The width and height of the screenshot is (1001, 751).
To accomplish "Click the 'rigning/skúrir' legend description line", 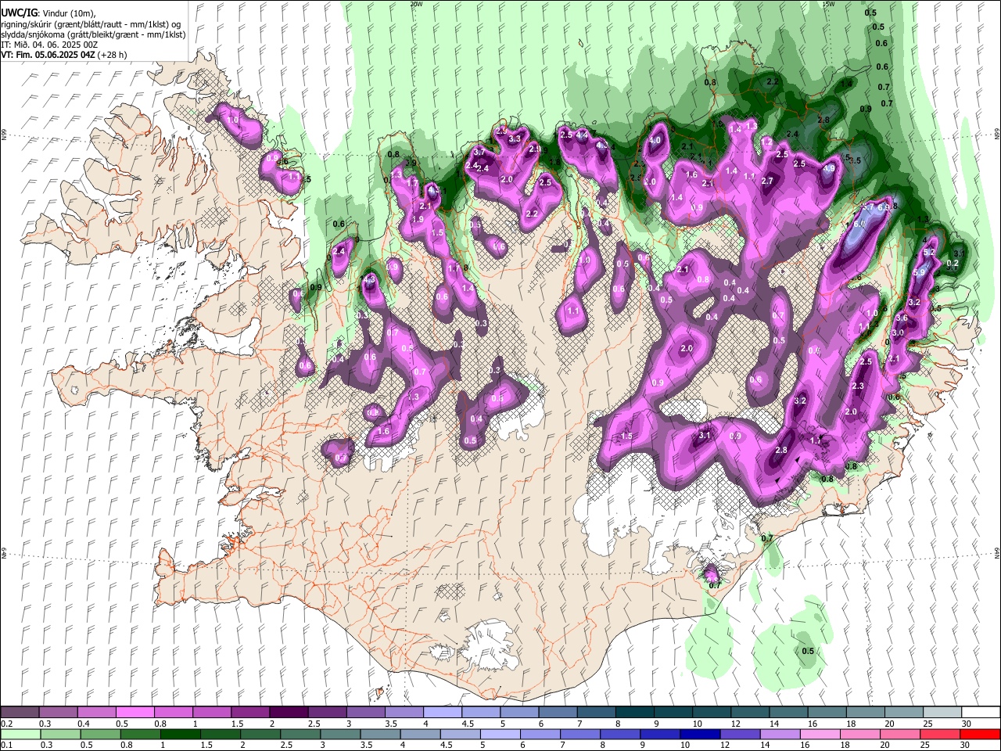I will [91, 24].
